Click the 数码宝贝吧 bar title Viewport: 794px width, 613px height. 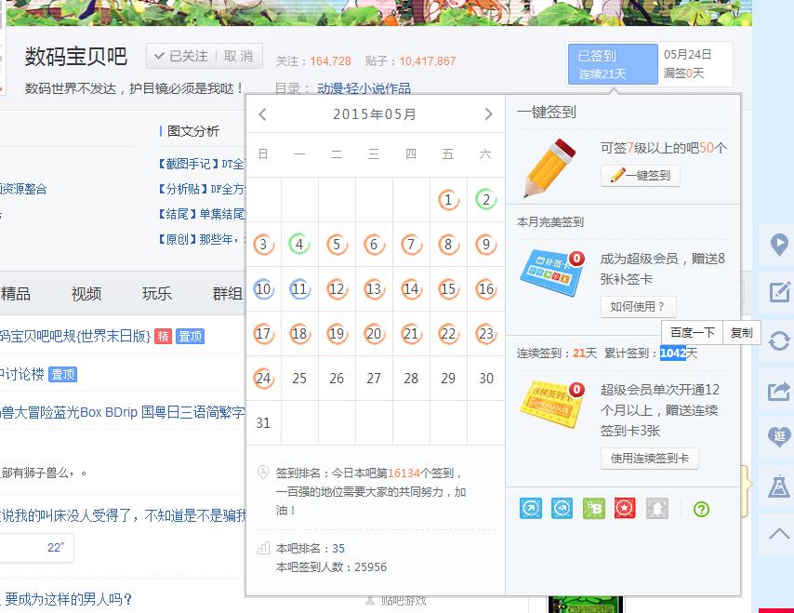pos(76,56)
